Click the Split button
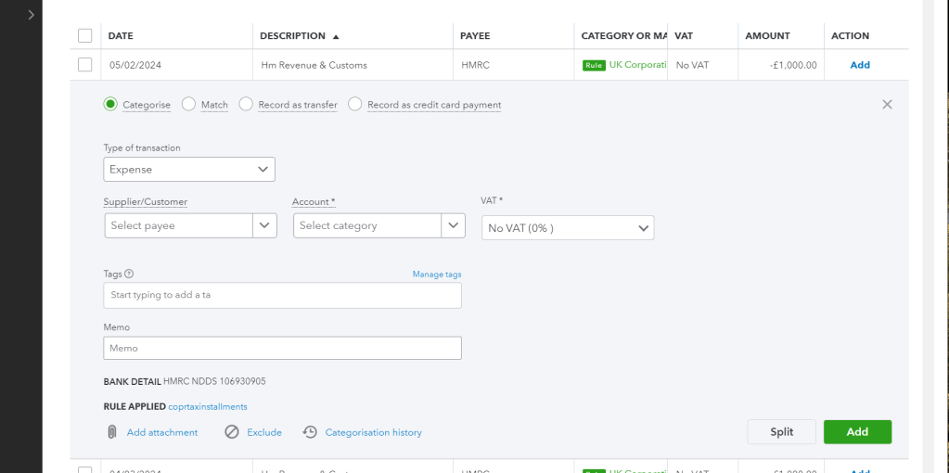949x473 pixels. click(781, 432)
